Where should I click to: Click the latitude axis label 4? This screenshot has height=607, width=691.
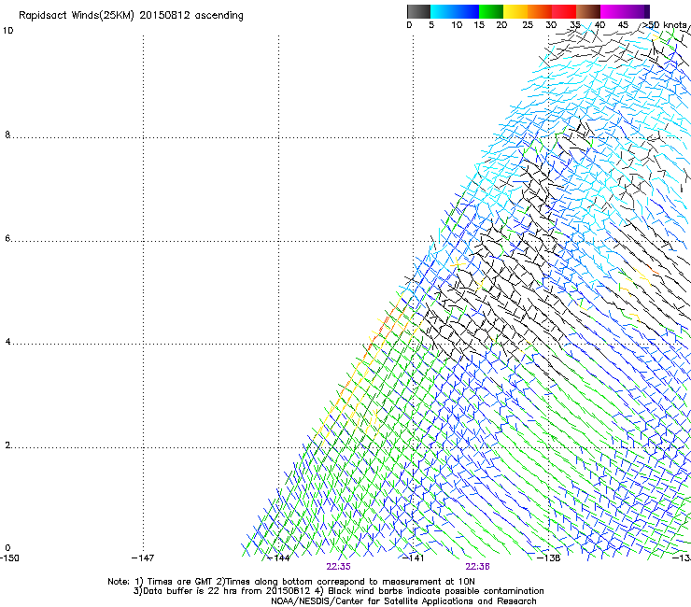coord(7,342)
